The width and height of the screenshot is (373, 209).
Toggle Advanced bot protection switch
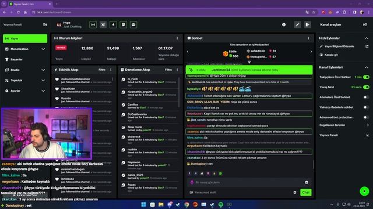pos(366,117)
